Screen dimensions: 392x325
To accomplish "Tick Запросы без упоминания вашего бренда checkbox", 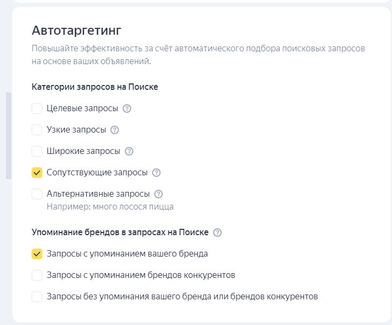I will [37, 297].
